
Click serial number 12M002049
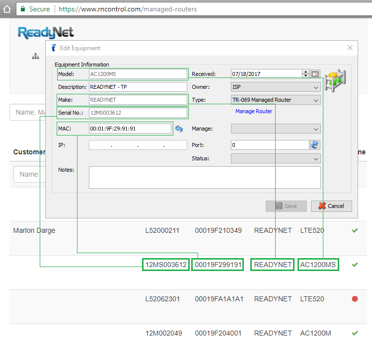[x=164, y=333]
